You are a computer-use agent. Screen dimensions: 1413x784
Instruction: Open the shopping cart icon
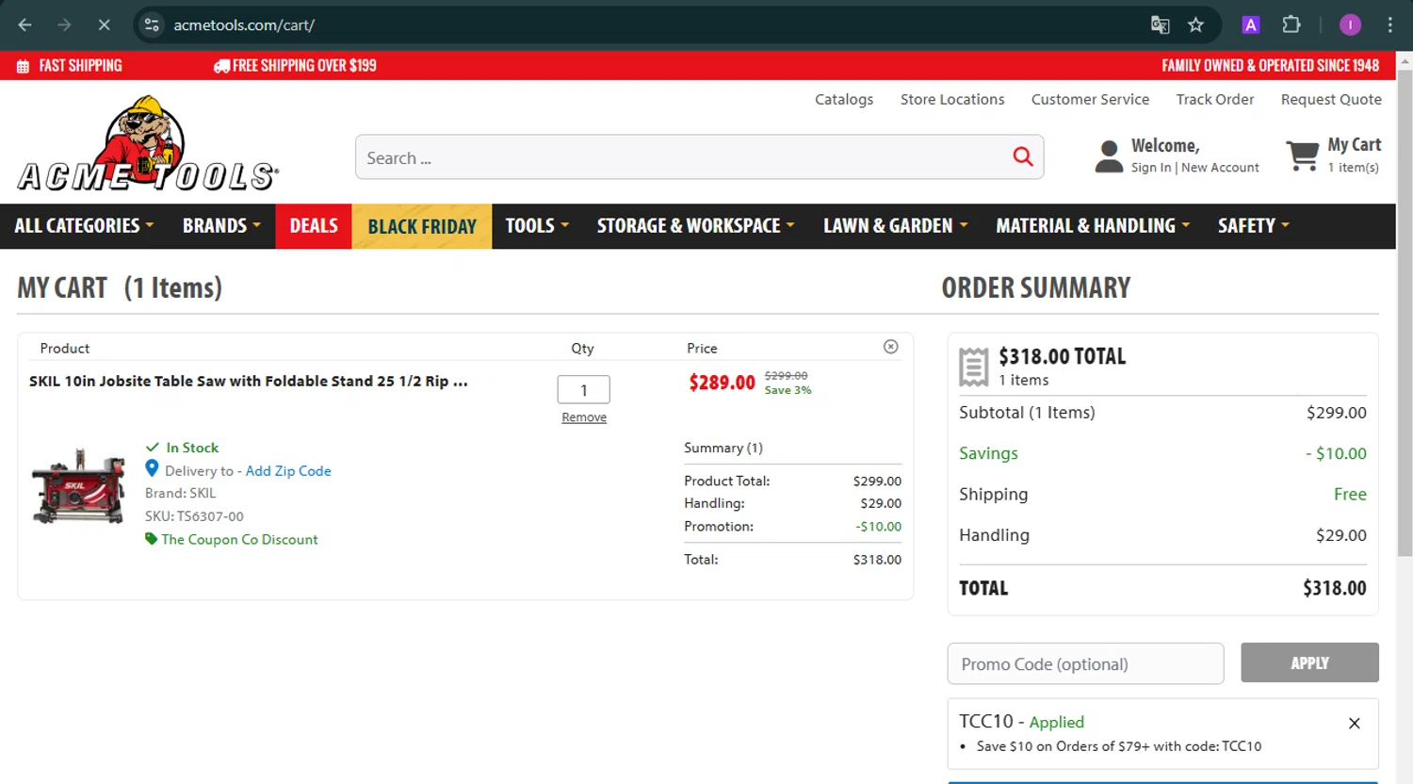tap(1303, 155)
